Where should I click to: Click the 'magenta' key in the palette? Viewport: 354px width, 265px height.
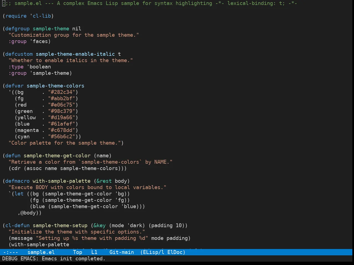(x=28, y=130)
